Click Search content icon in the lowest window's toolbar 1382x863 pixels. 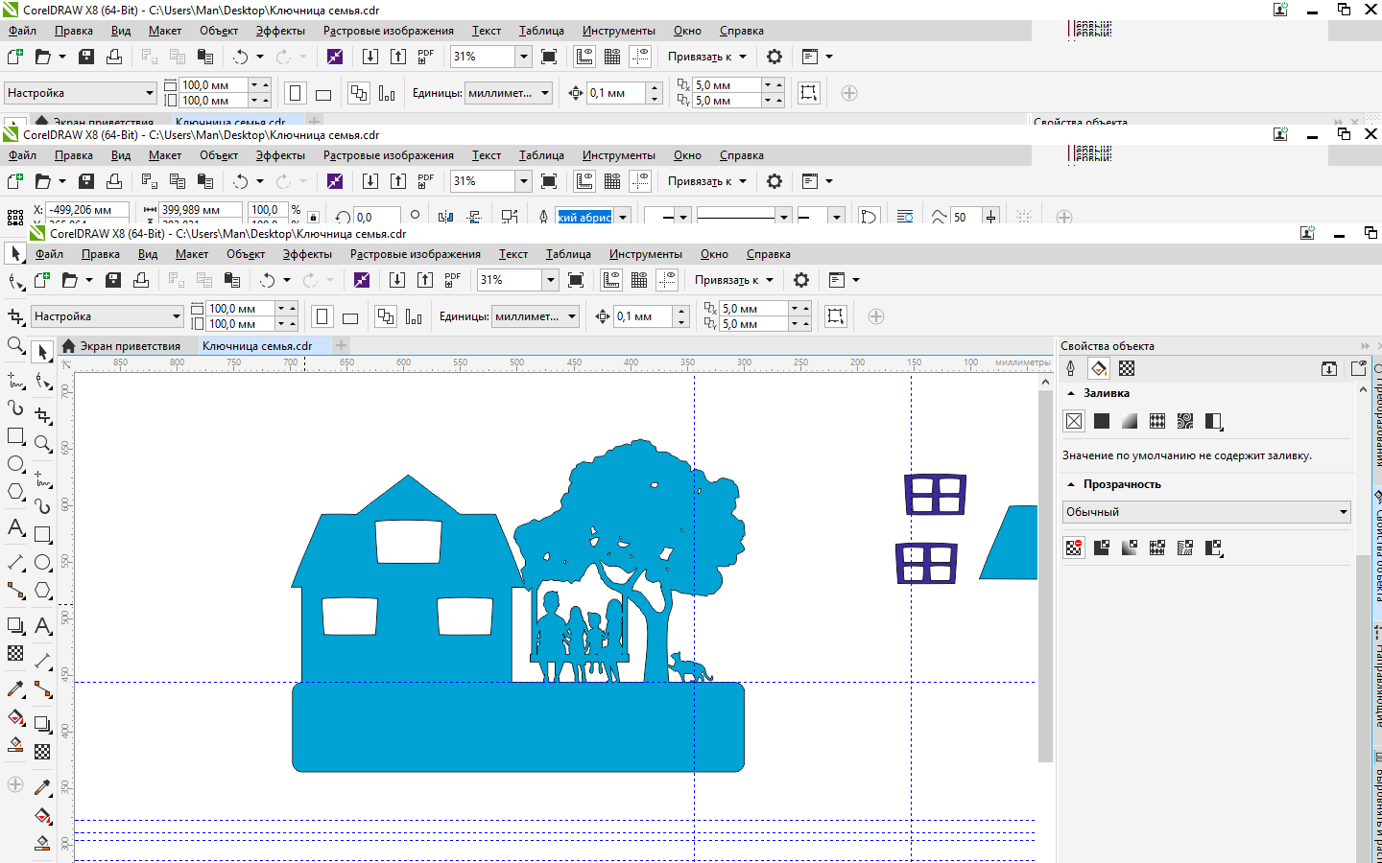362,280
